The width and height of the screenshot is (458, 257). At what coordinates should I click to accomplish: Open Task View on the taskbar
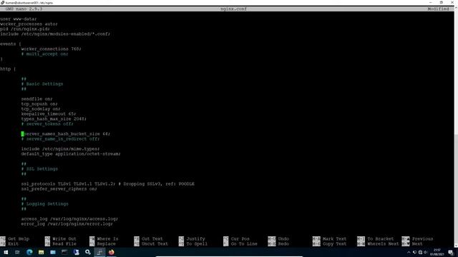17,252
